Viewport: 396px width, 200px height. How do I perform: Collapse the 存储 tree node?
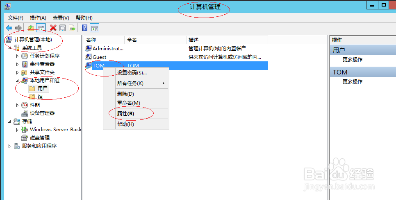coord(9,121)
